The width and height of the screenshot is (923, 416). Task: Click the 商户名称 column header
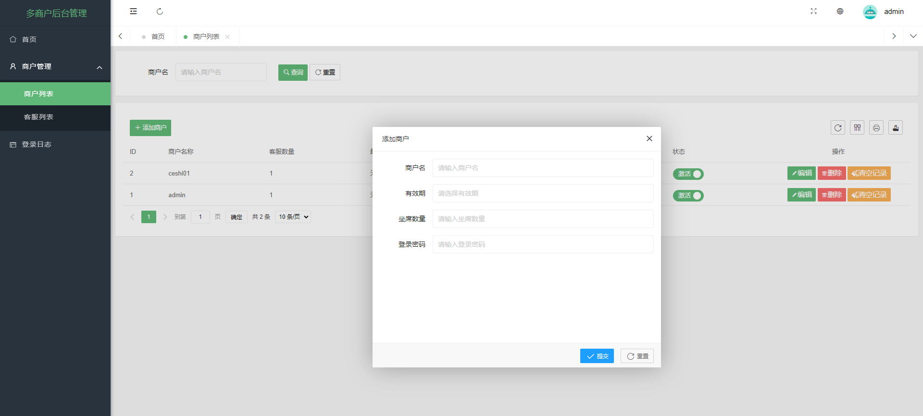pyautogui.click(x=181, y=151)
